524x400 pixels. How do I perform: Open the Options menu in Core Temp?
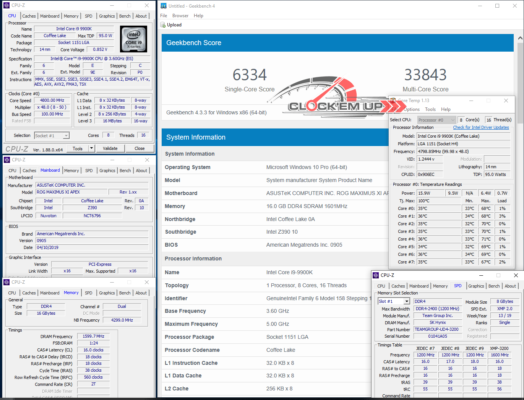pos(412,109)
